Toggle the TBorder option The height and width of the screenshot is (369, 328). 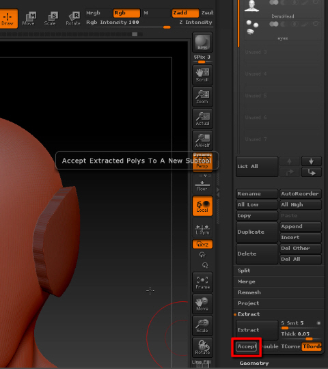click(x=312, y=346)
